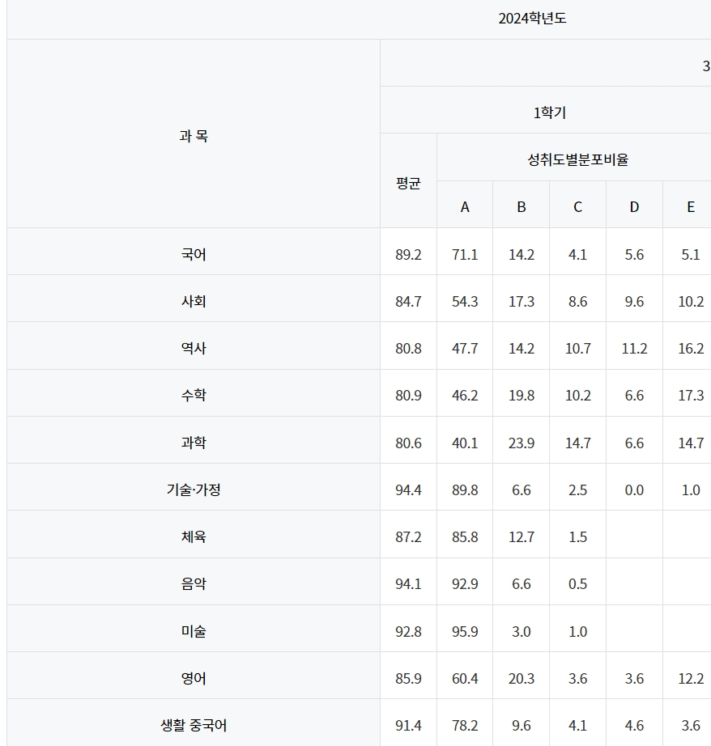Screen dimensions: 711x746
Task: Click 역사 E-grade value 16.2
Action: click(x=691, y=348)
